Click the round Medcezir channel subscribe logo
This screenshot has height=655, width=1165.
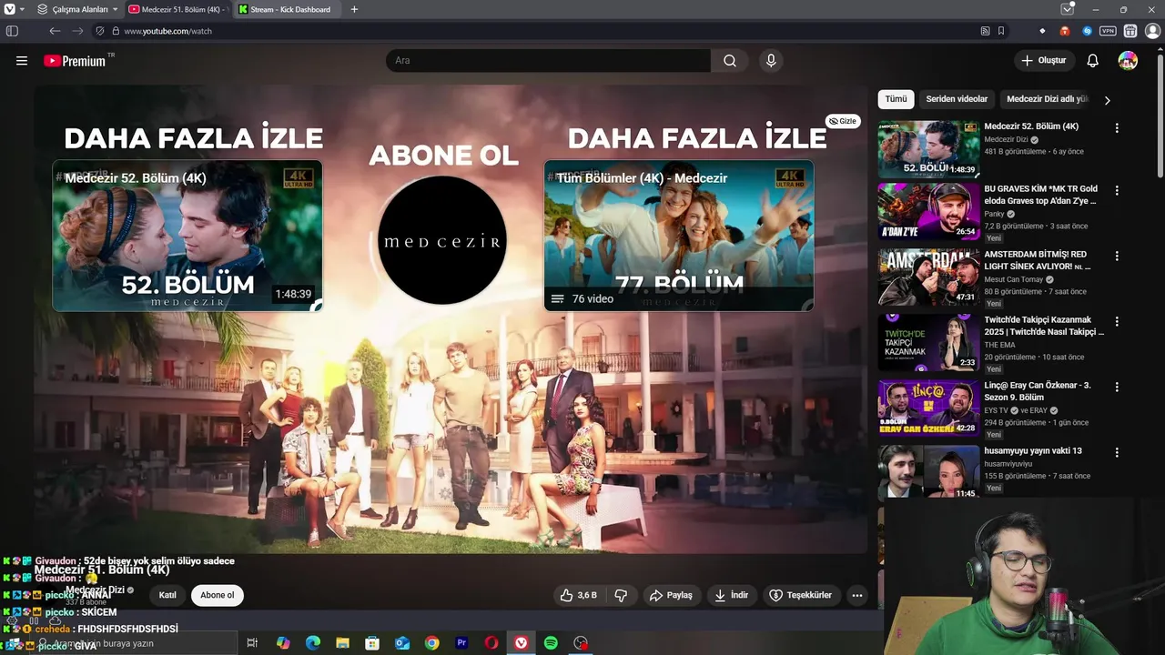(442, 240)
